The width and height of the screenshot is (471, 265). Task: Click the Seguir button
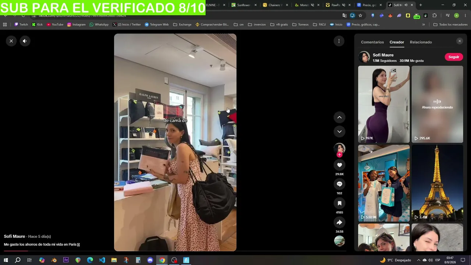(454, 57)
